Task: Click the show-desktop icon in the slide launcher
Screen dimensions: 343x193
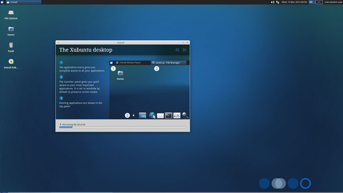Action: point(142,115)
